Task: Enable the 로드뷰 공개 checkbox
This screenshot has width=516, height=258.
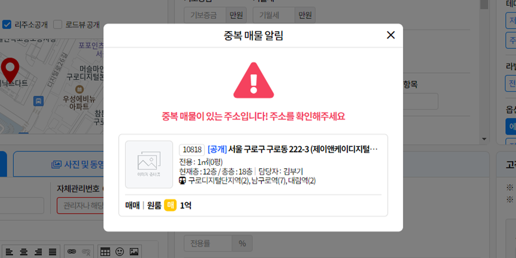Action: coord(57,25)
